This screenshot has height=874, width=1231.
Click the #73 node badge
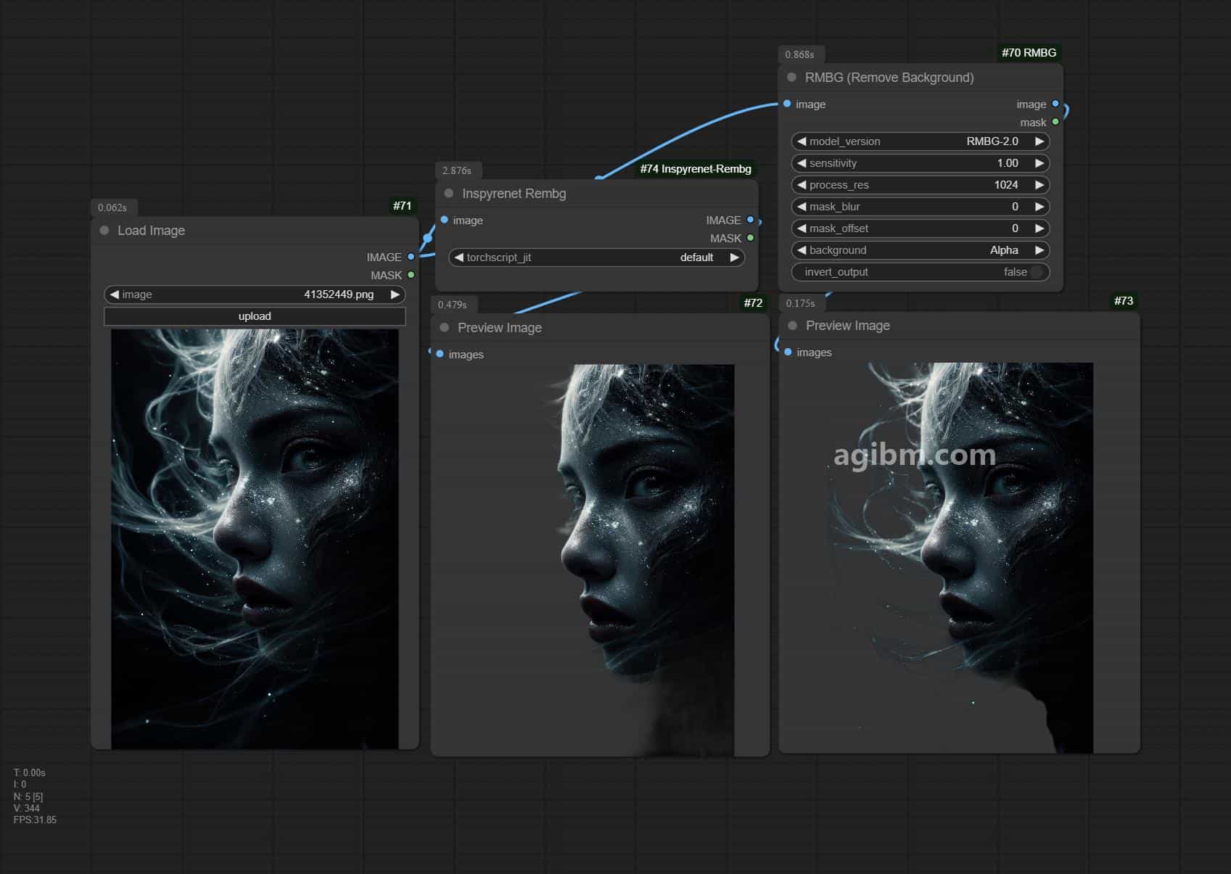[1123, 300]
